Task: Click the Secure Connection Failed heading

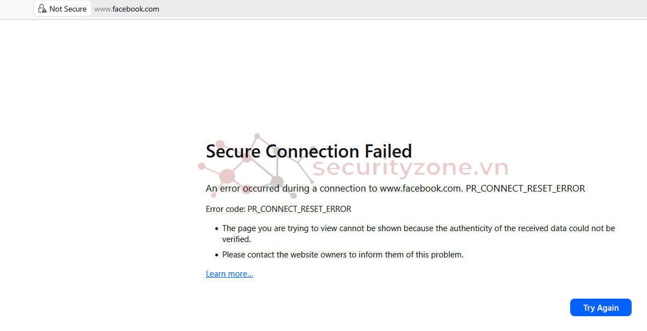Action: [x=308, y=151]
